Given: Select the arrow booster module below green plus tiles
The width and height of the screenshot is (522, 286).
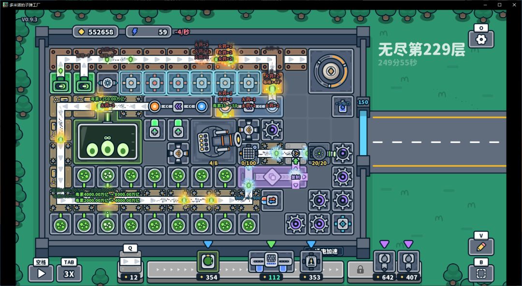Looking at the screenshot, I should 178,154.
